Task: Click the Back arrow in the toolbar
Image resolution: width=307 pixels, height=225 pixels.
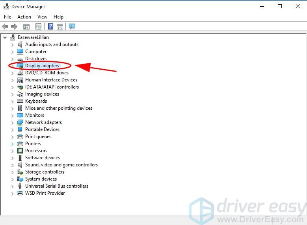Action: (5, 26)
